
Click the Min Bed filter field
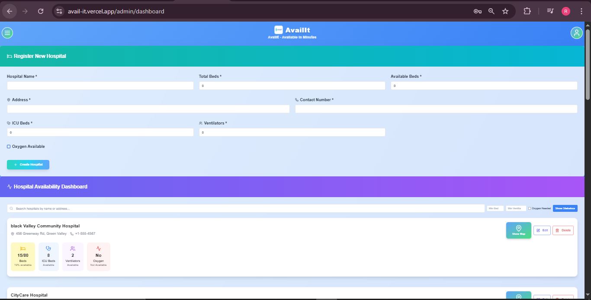[495, 208]
